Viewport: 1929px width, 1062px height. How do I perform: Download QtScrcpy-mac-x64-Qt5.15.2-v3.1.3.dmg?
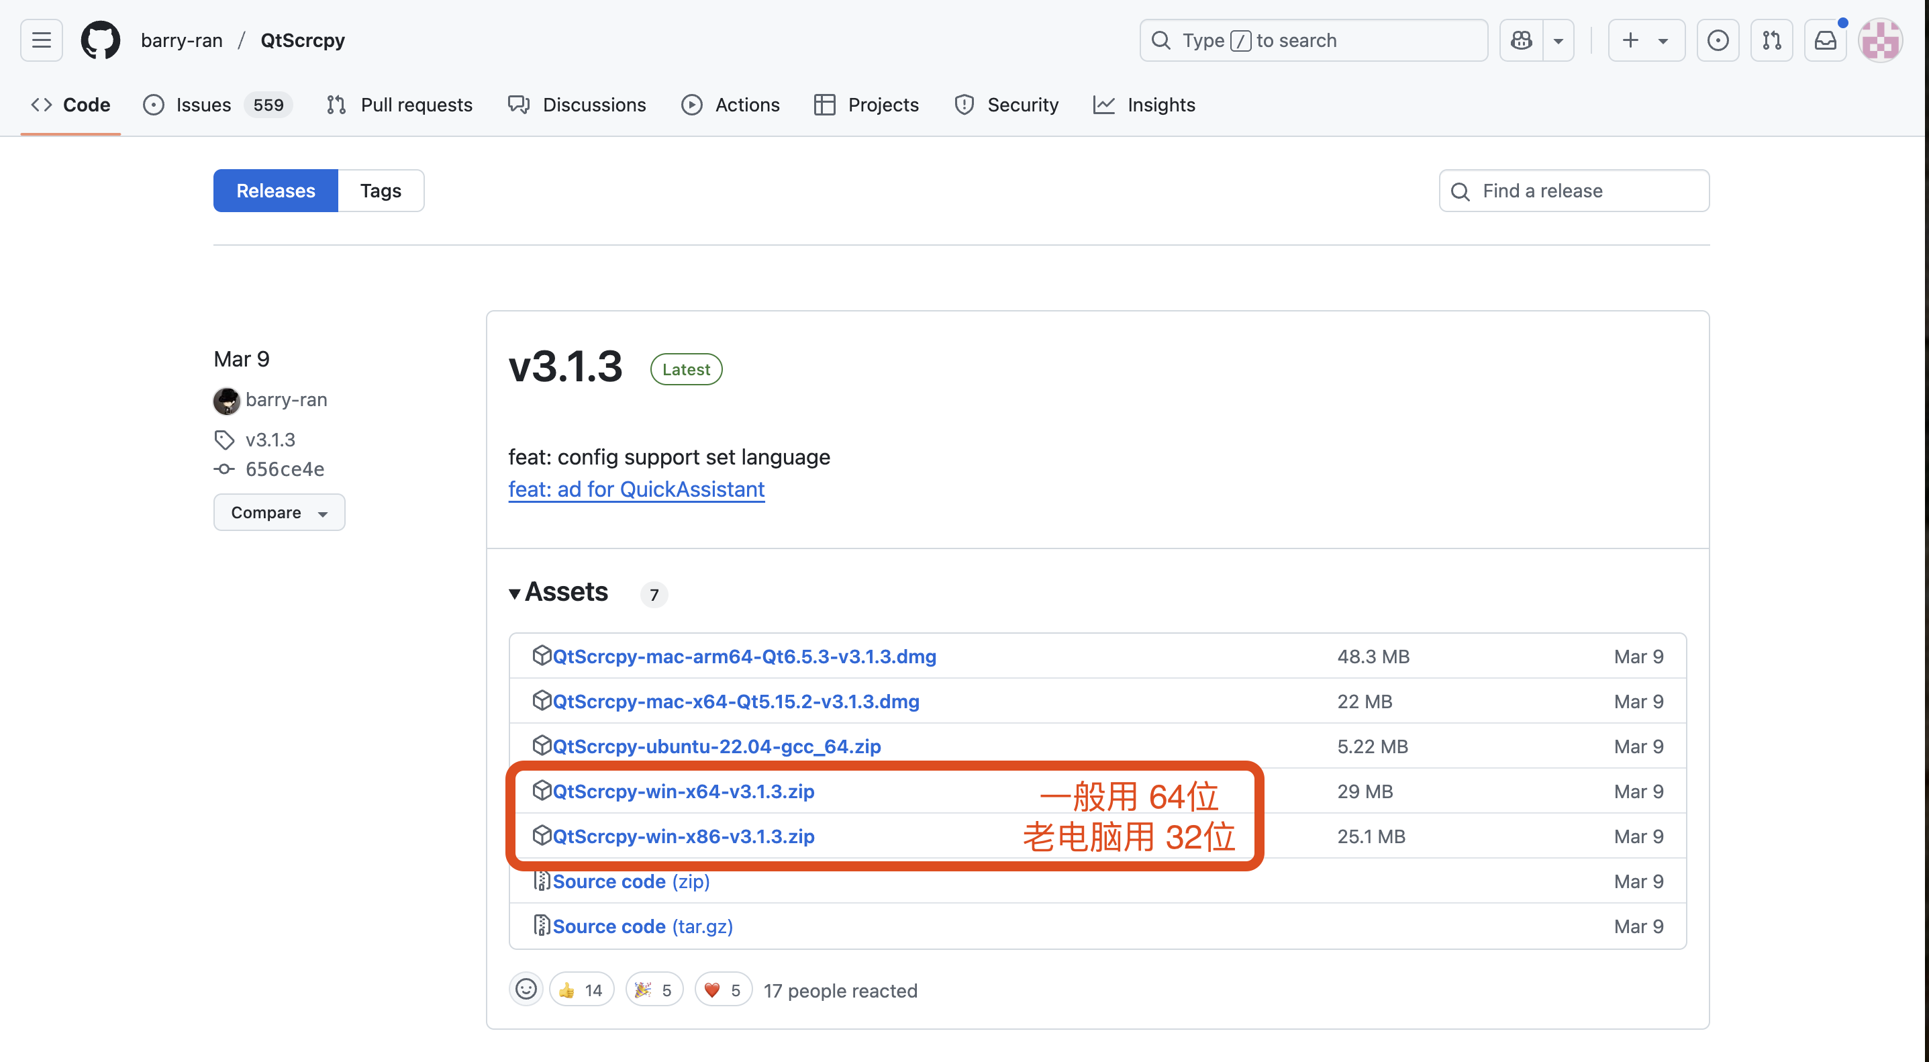click(x=736, y=702)
